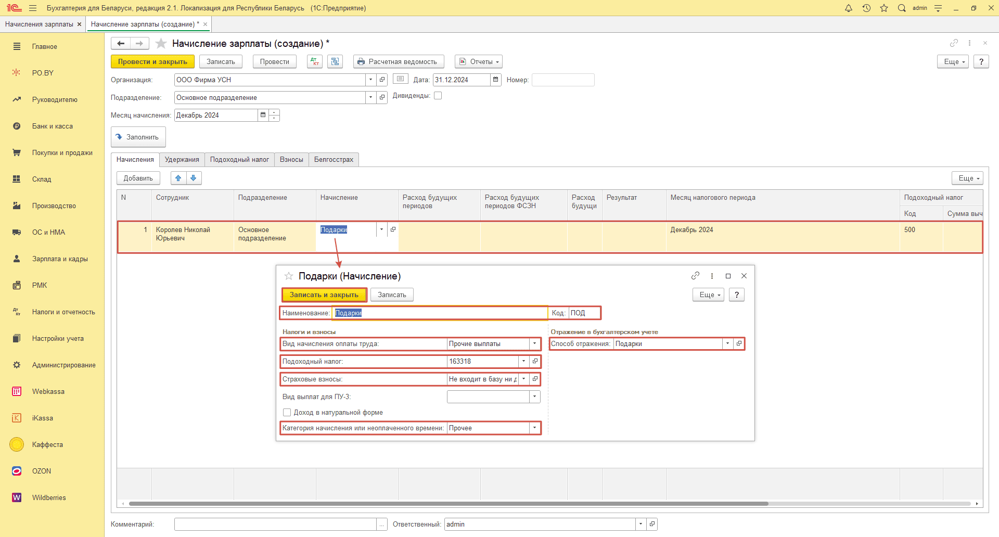Image resolution: width=999 pixels, height=537 pixels.
Task: Expand Вид начисления оплаты труда dropdown
Action: [534, 343]
